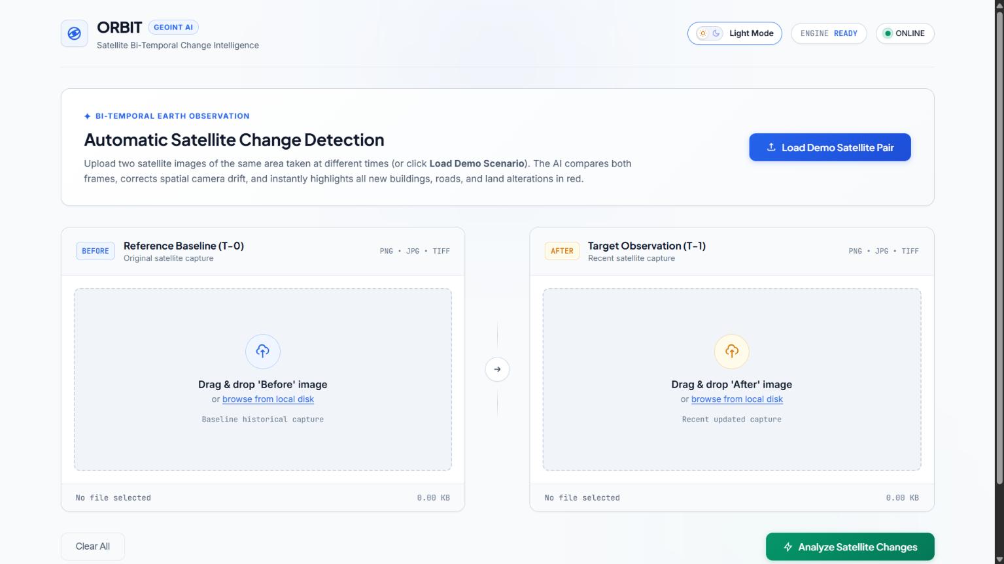Click the Target Observation (T-1) heading
This screenshot has width=1004, height=564.
647,246
